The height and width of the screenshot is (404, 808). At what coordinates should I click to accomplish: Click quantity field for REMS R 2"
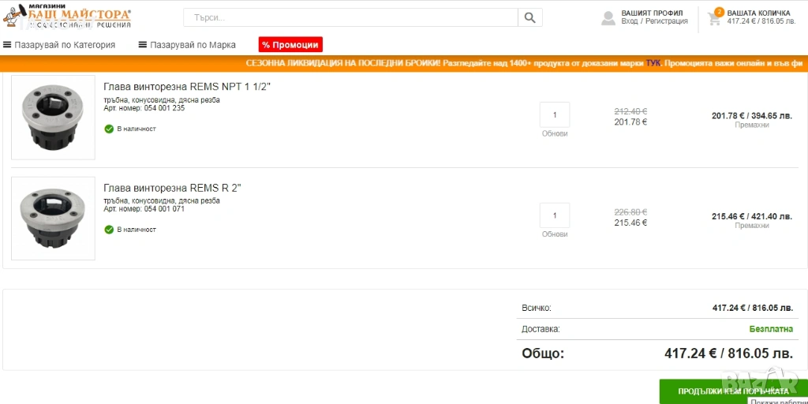coord(555,215)
